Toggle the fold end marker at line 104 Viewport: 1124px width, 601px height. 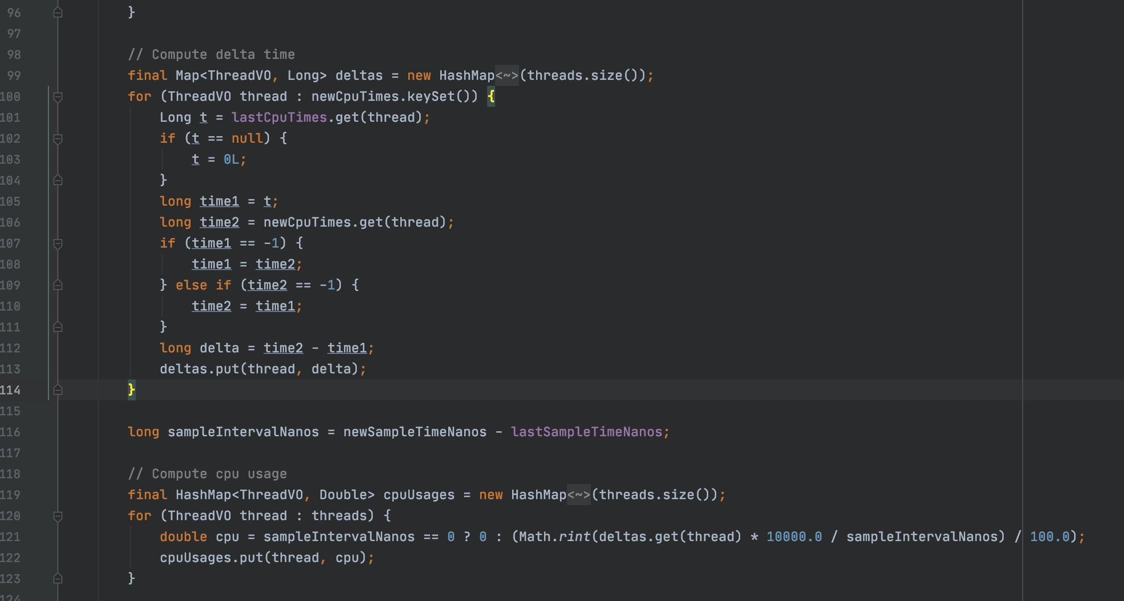pyautogui.click(x=58, y=181)
